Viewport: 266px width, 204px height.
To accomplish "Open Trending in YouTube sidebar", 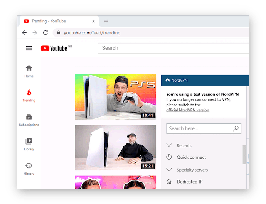I will pos(29,96).
